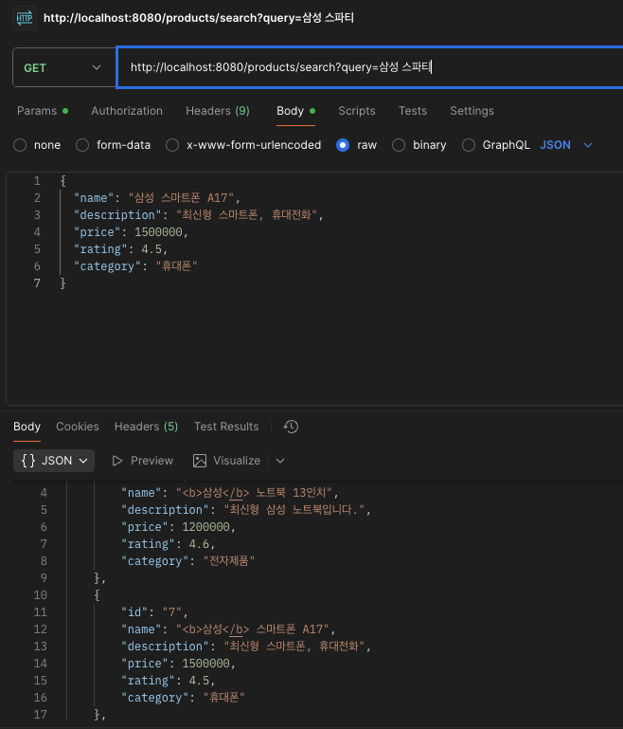Screen dimensions: 623x729
Task: Open the response Headers (5) tab
Action: (x=146, y=427)
